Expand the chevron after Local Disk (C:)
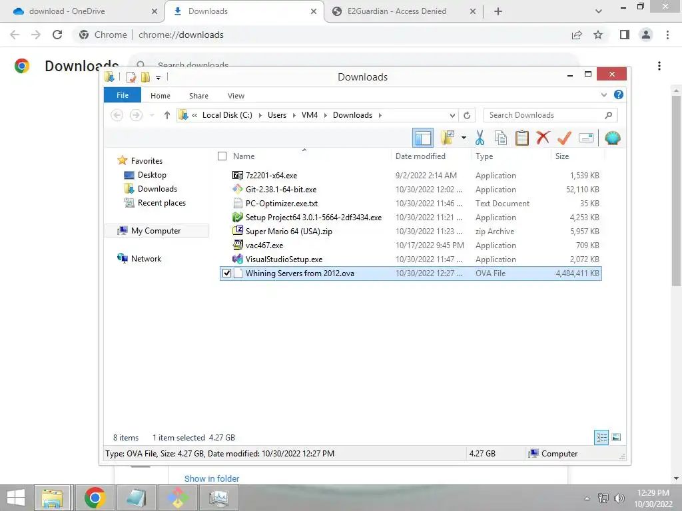This screenshot has width=682, height=511. point(260,115)
